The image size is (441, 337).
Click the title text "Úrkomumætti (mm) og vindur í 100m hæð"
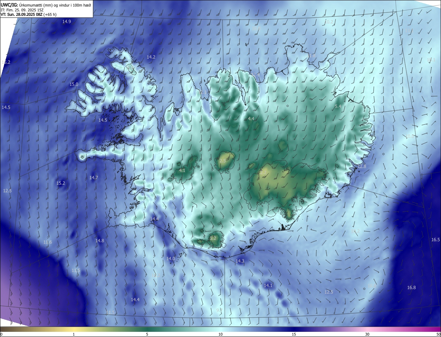[55, 5]
